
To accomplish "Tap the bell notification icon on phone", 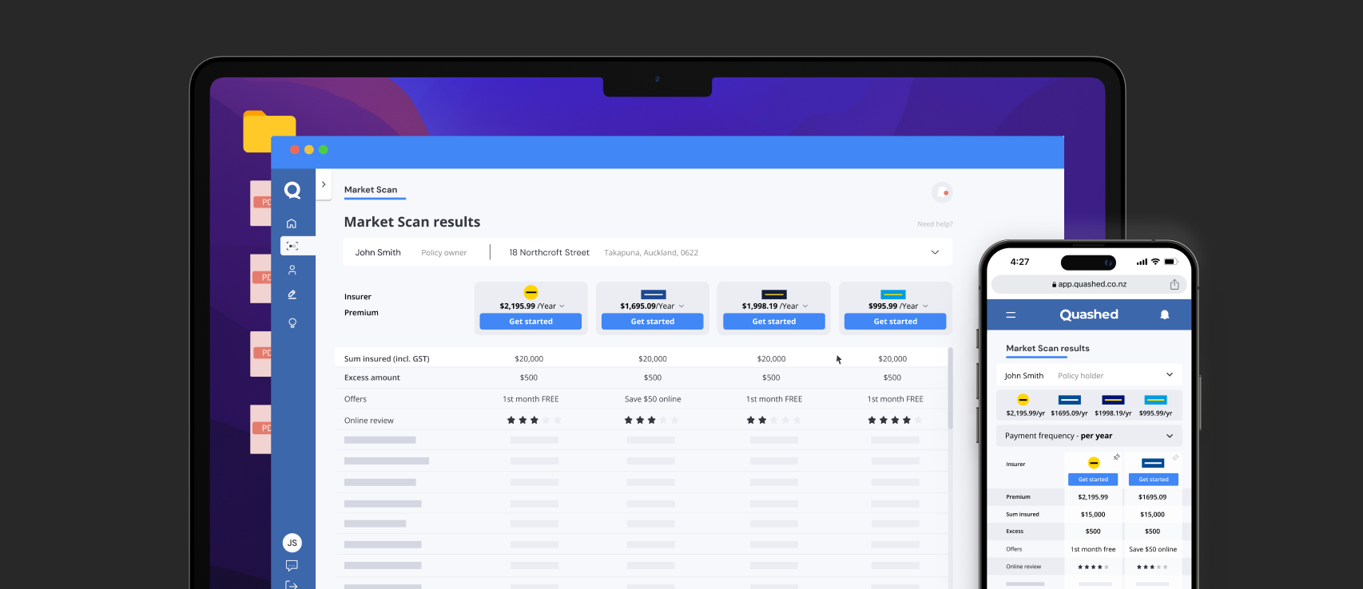I will coord(1165,315).
